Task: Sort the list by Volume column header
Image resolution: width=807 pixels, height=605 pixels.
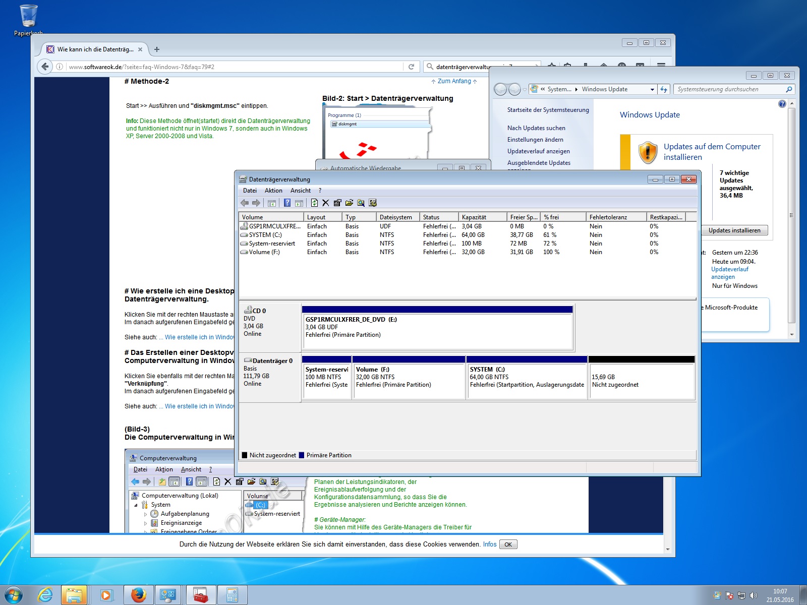Action: click(271, 217)
